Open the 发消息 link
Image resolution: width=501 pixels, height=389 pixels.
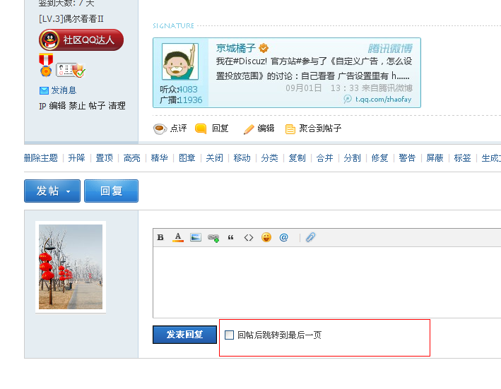point(64,90)
